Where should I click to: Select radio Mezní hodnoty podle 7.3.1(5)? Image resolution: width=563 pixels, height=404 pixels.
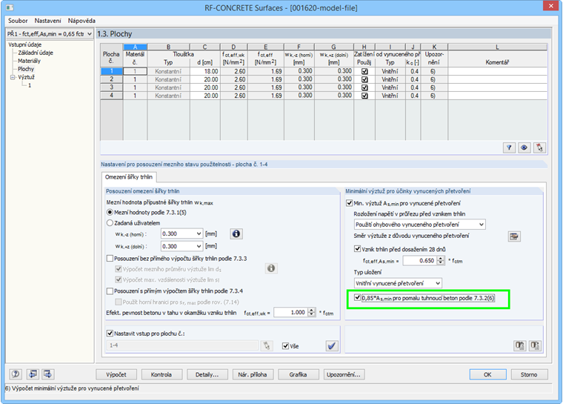tap(110, 213)
